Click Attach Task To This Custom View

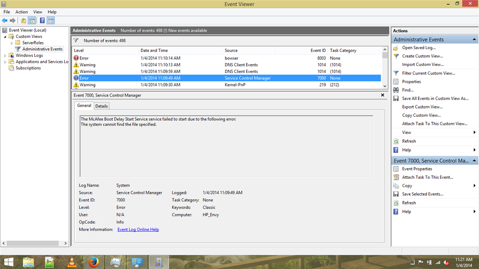pos(435,124)
